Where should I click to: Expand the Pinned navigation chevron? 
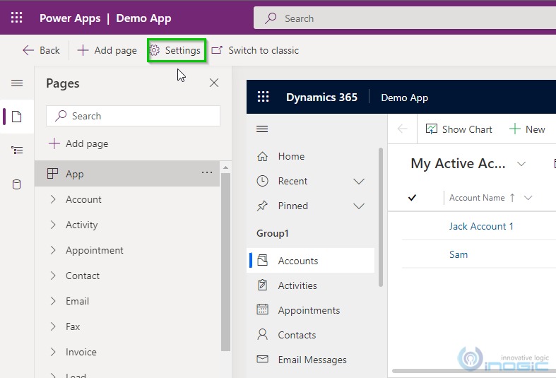coord(359,206)
